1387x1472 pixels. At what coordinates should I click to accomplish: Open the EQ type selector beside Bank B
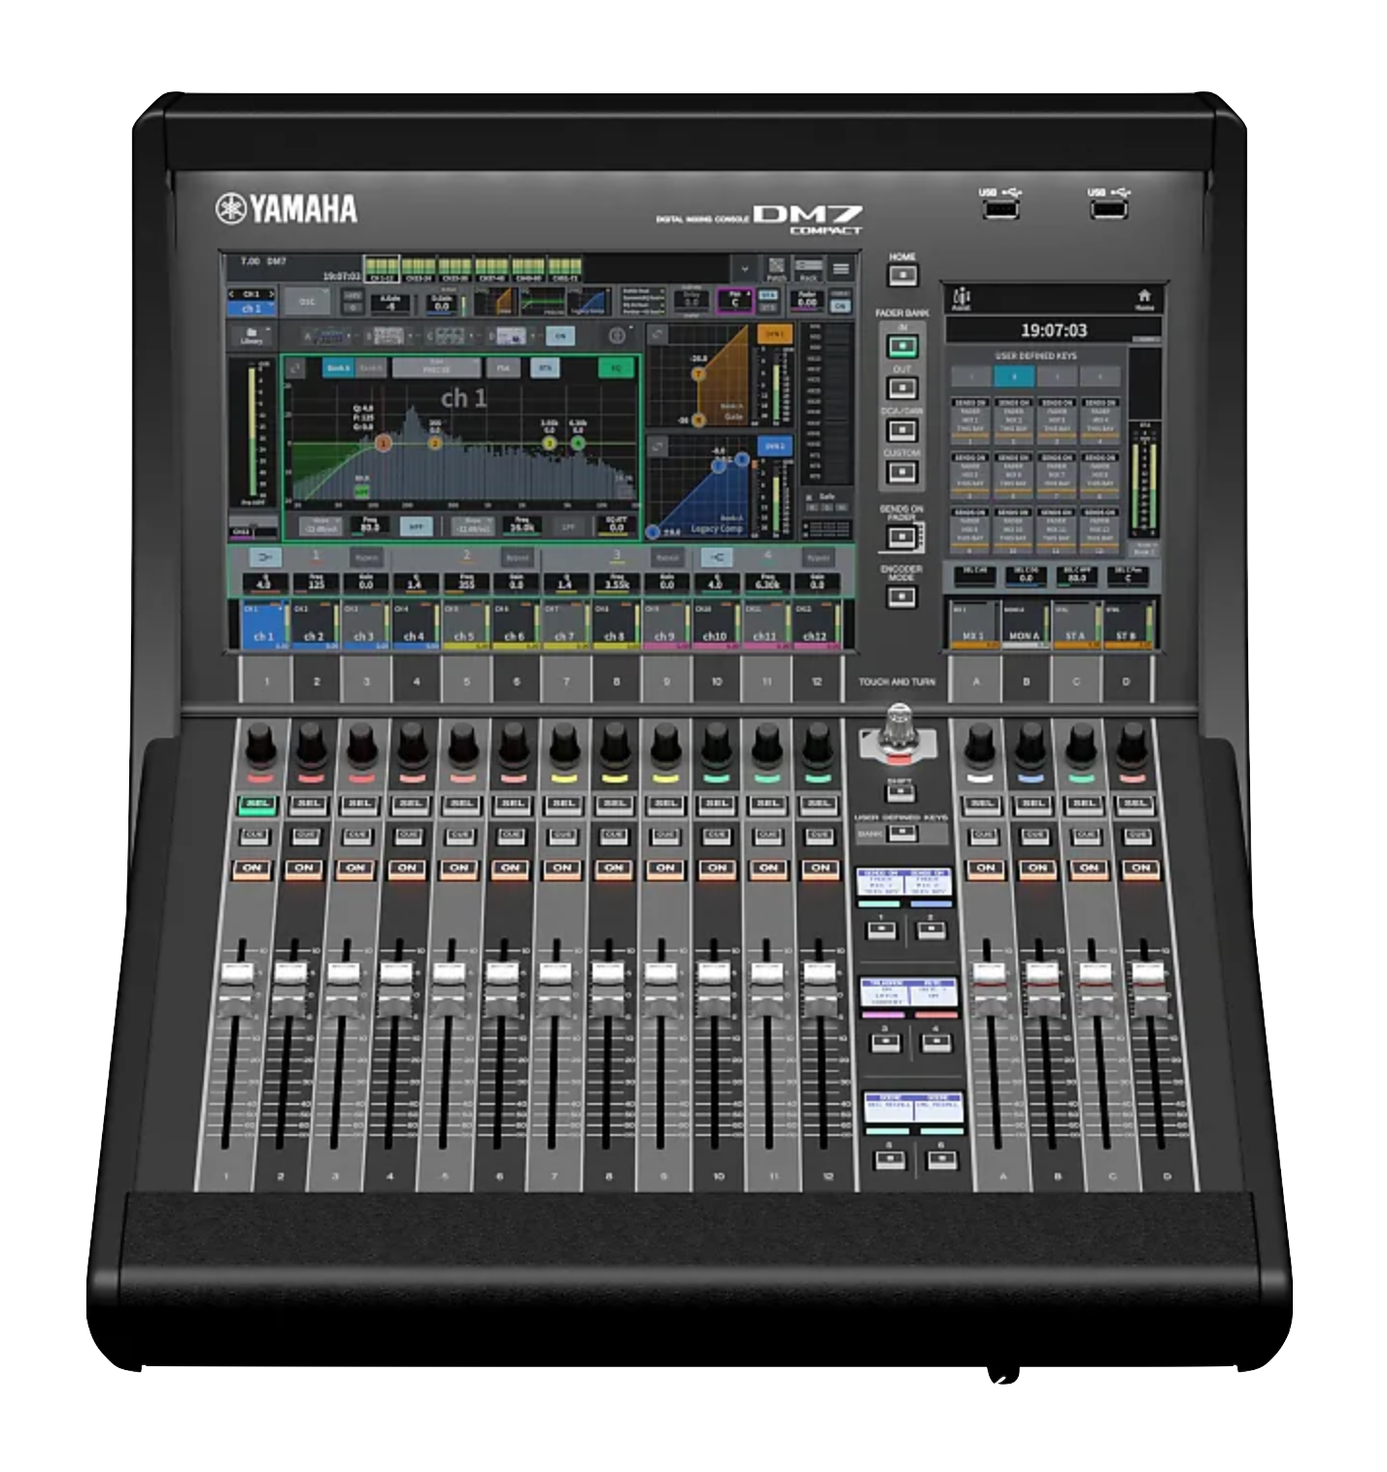click(x=435, y=368)
